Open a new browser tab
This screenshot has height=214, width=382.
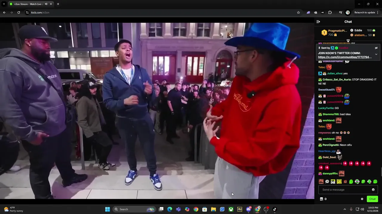58,4
